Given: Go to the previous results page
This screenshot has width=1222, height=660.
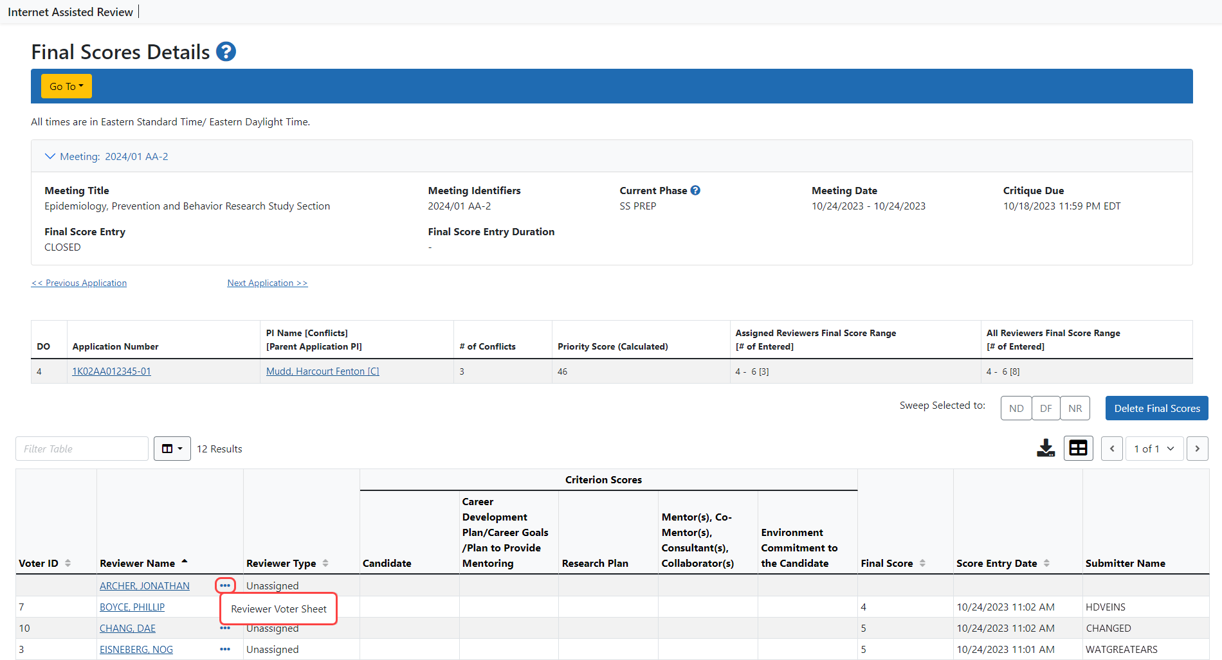Looking at the screenshot, I should (1112, 449).
